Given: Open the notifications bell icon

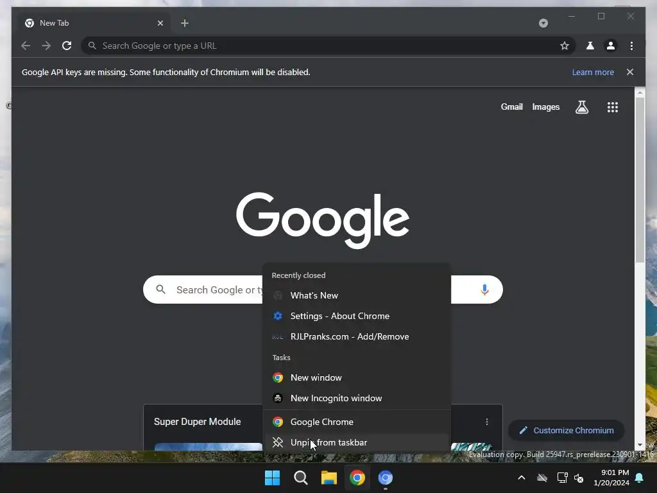Looking at the screenshot, I should click(640, 478).
